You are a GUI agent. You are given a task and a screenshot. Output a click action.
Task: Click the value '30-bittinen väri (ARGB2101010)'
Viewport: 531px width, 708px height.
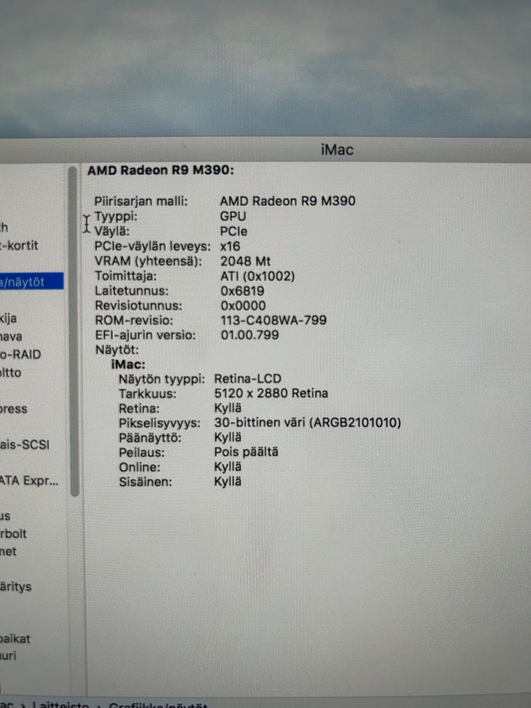(308, 423)
